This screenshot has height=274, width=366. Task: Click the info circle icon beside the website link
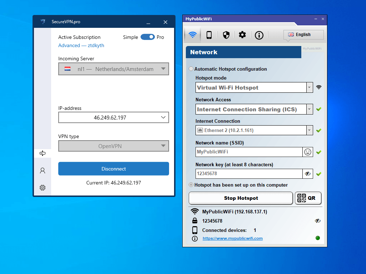click(x=195, y=239)
